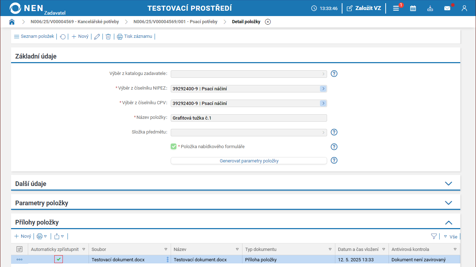Screen dimensions: 476x267
Task: Toggle Položka nabídkového formuláře checkbox
Action: pyautogui.click(x=174, y=146)
